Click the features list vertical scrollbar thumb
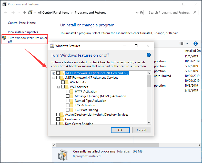The width and height of the screenshot is (202, 163). [x=149, y=81]
